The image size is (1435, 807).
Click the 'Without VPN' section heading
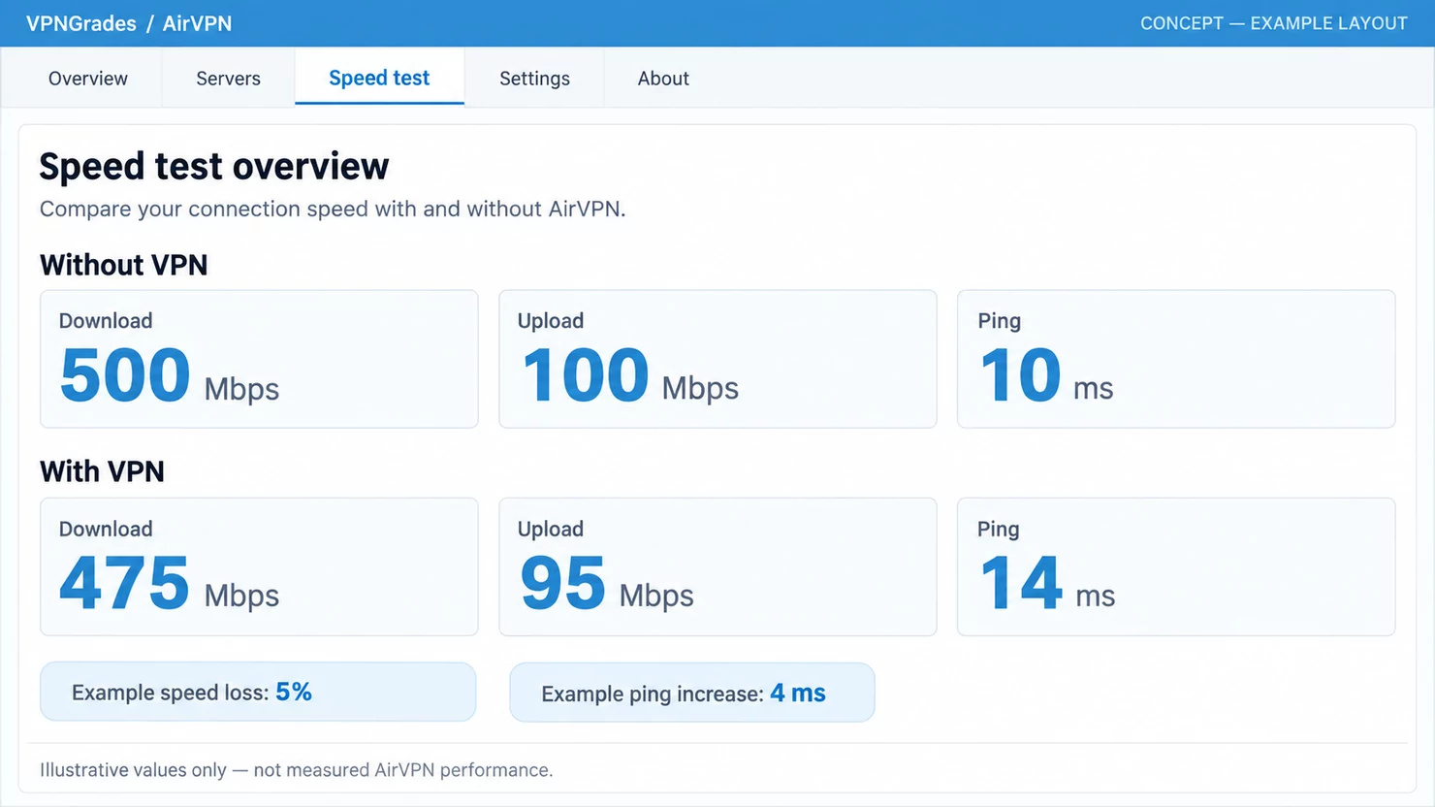click(x=124, y=265)
